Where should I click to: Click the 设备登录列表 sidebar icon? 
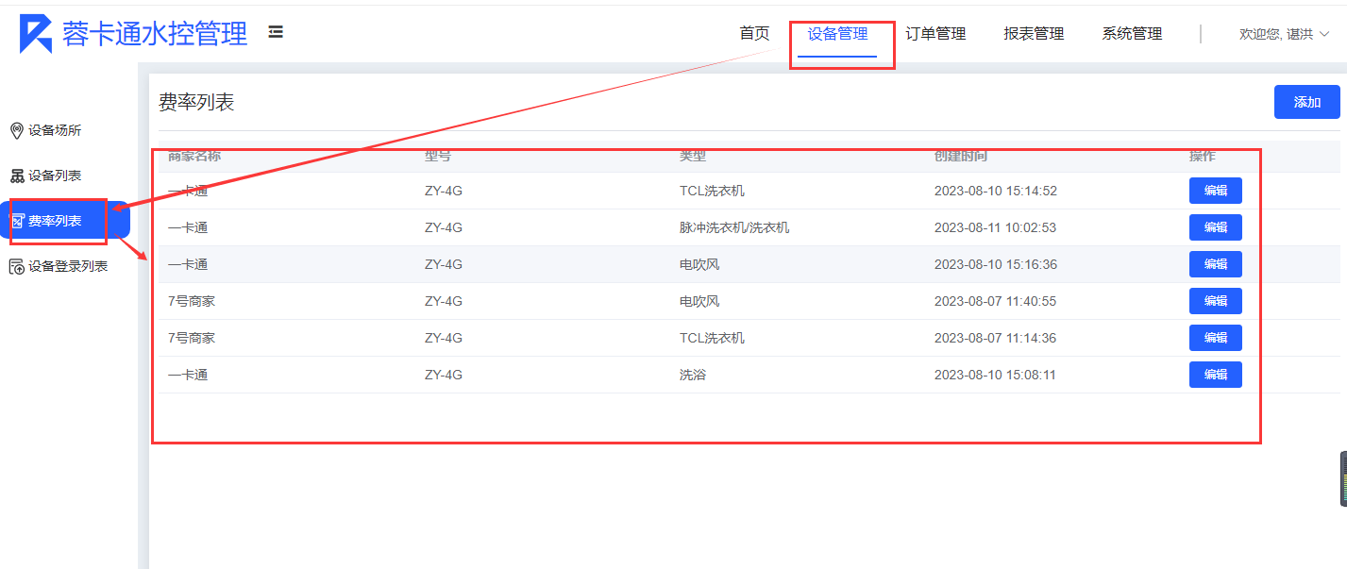[17, 267]
